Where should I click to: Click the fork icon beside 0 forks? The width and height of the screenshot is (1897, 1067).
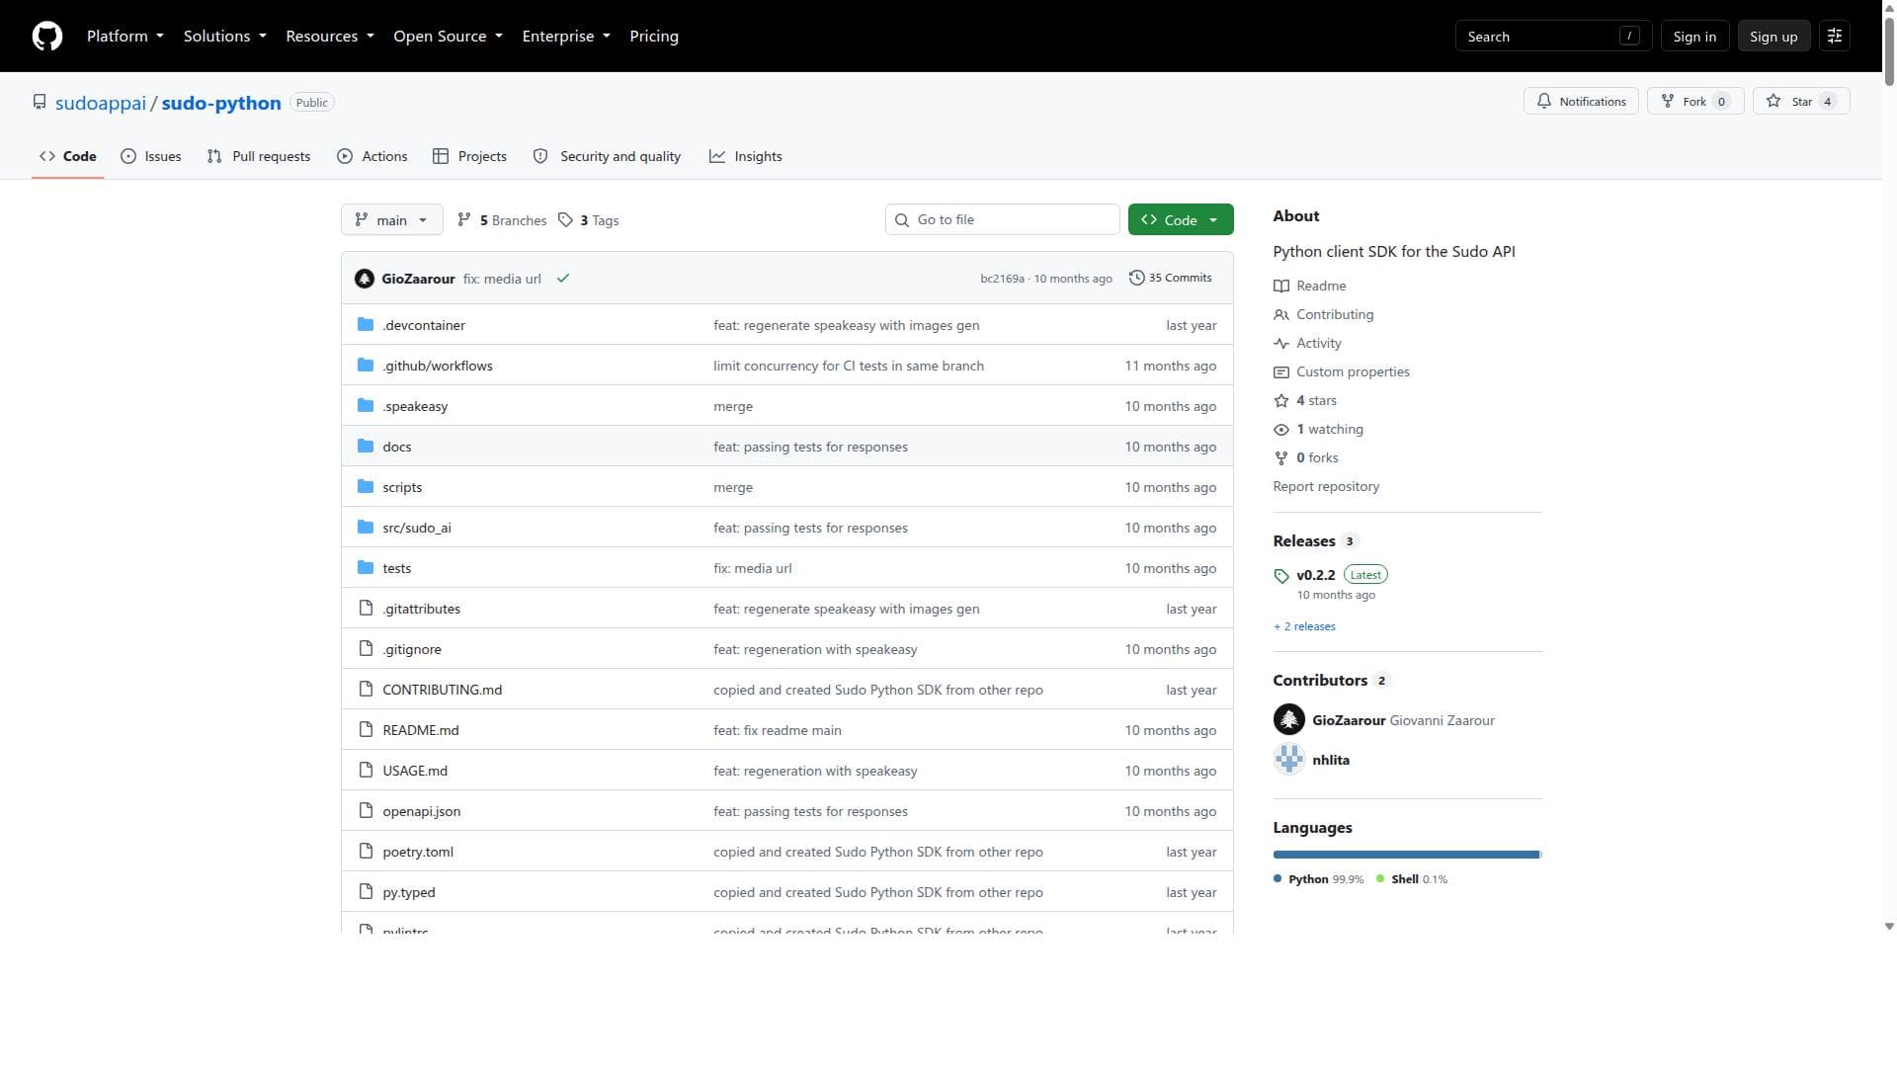point(1281,458)
